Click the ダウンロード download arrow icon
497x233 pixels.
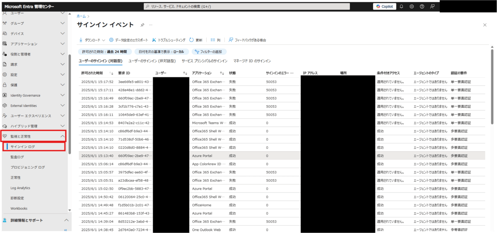tap(81, 40)
